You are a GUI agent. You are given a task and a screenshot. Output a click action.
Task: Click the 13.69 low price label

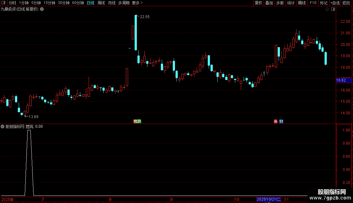coord(33,116)
